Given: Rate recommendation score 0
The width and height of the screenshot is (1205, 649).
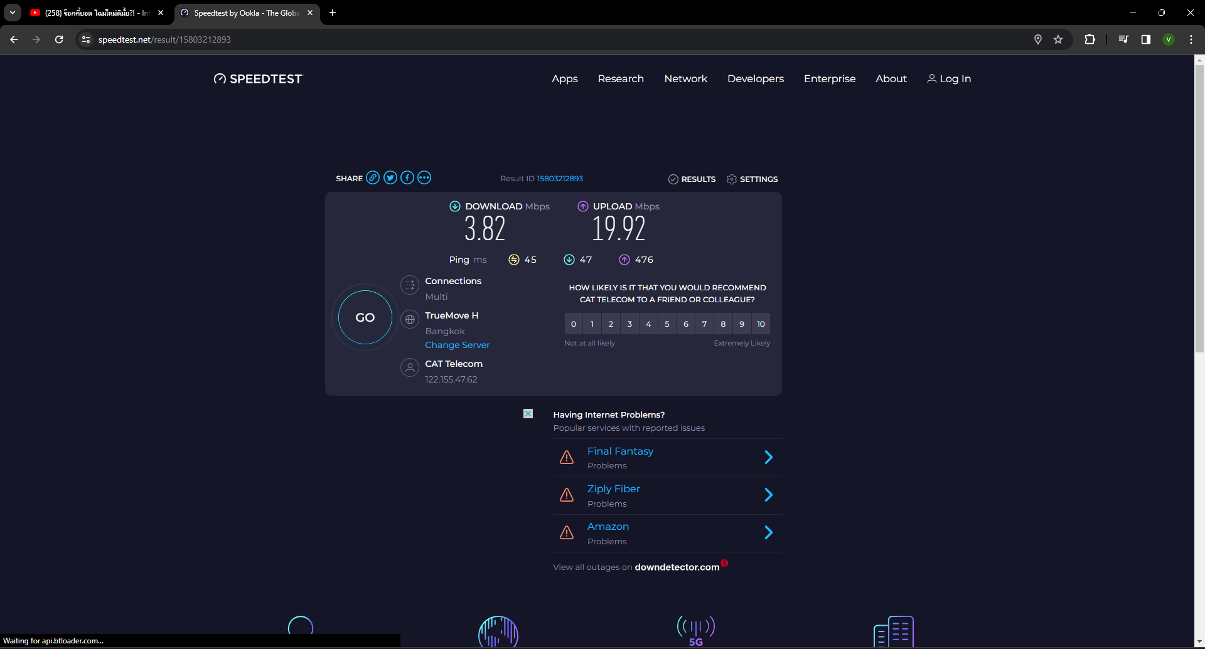Looking at the screenshot, I should coord(573,324).
